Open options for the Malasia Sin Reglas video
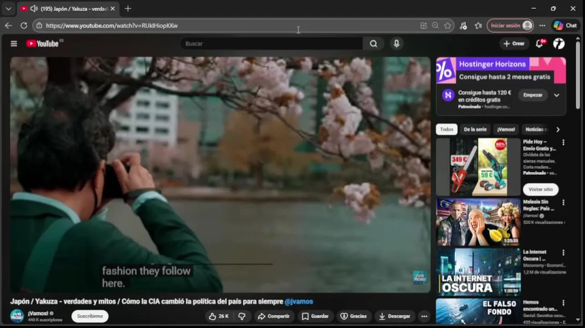This screenshot has height=328, width=585. click(x=563, y=202)
